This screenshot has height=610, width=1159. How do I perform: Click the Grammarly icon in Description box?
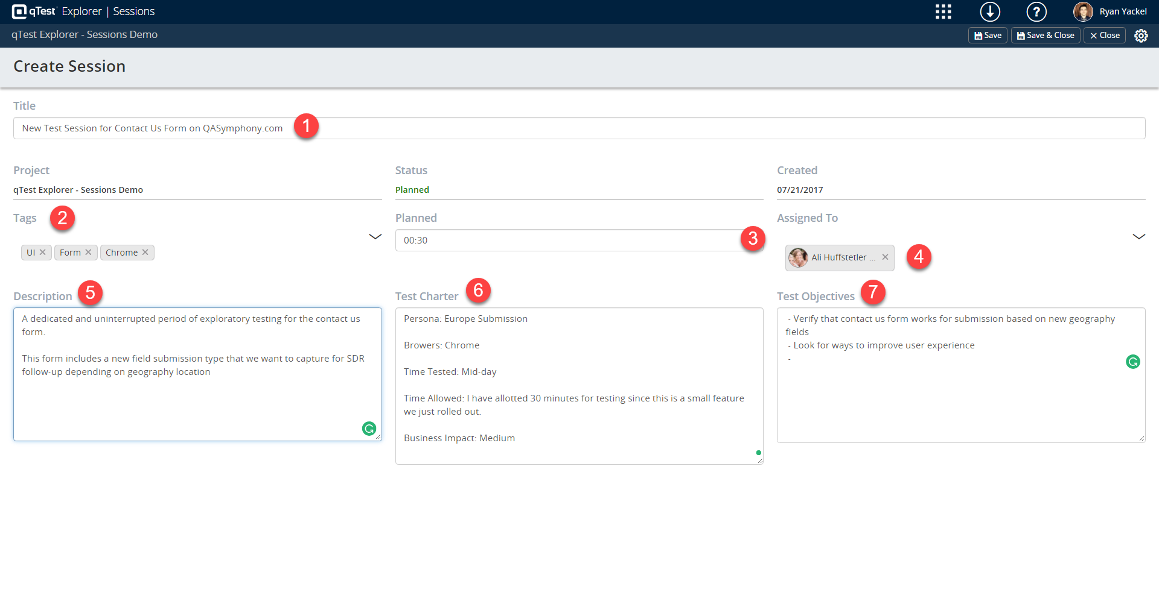pos(369,429)
